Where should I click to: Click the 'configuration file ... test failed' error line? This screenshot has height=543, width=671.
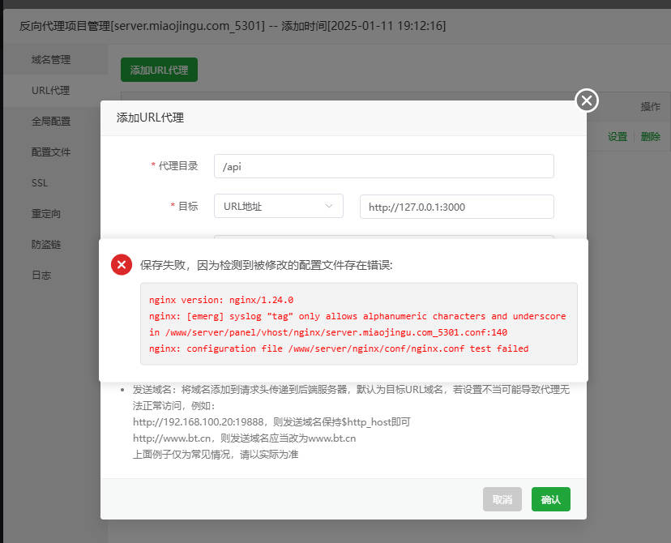pyautogui.click(x=339, y=348)
